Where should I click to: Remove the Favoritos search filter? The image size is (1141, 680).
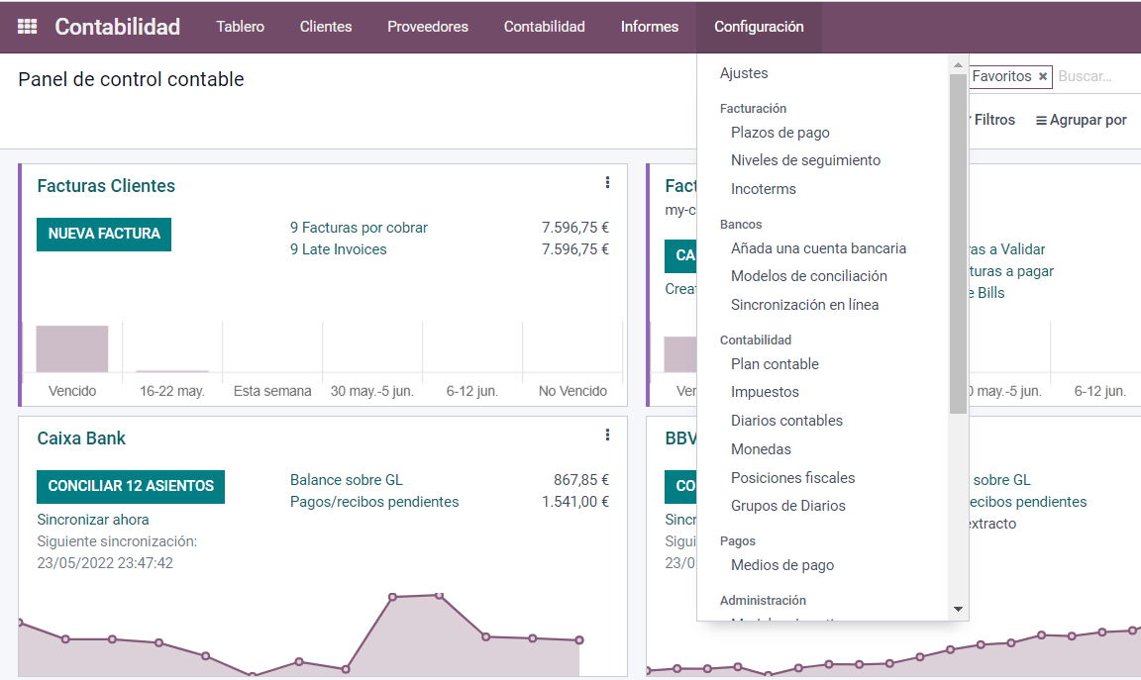click(x=1043, y=75)
